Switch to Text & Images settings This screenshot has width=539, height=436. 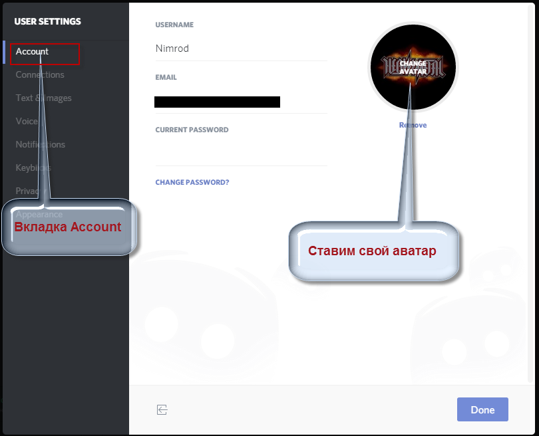click(x=44, y=98)
